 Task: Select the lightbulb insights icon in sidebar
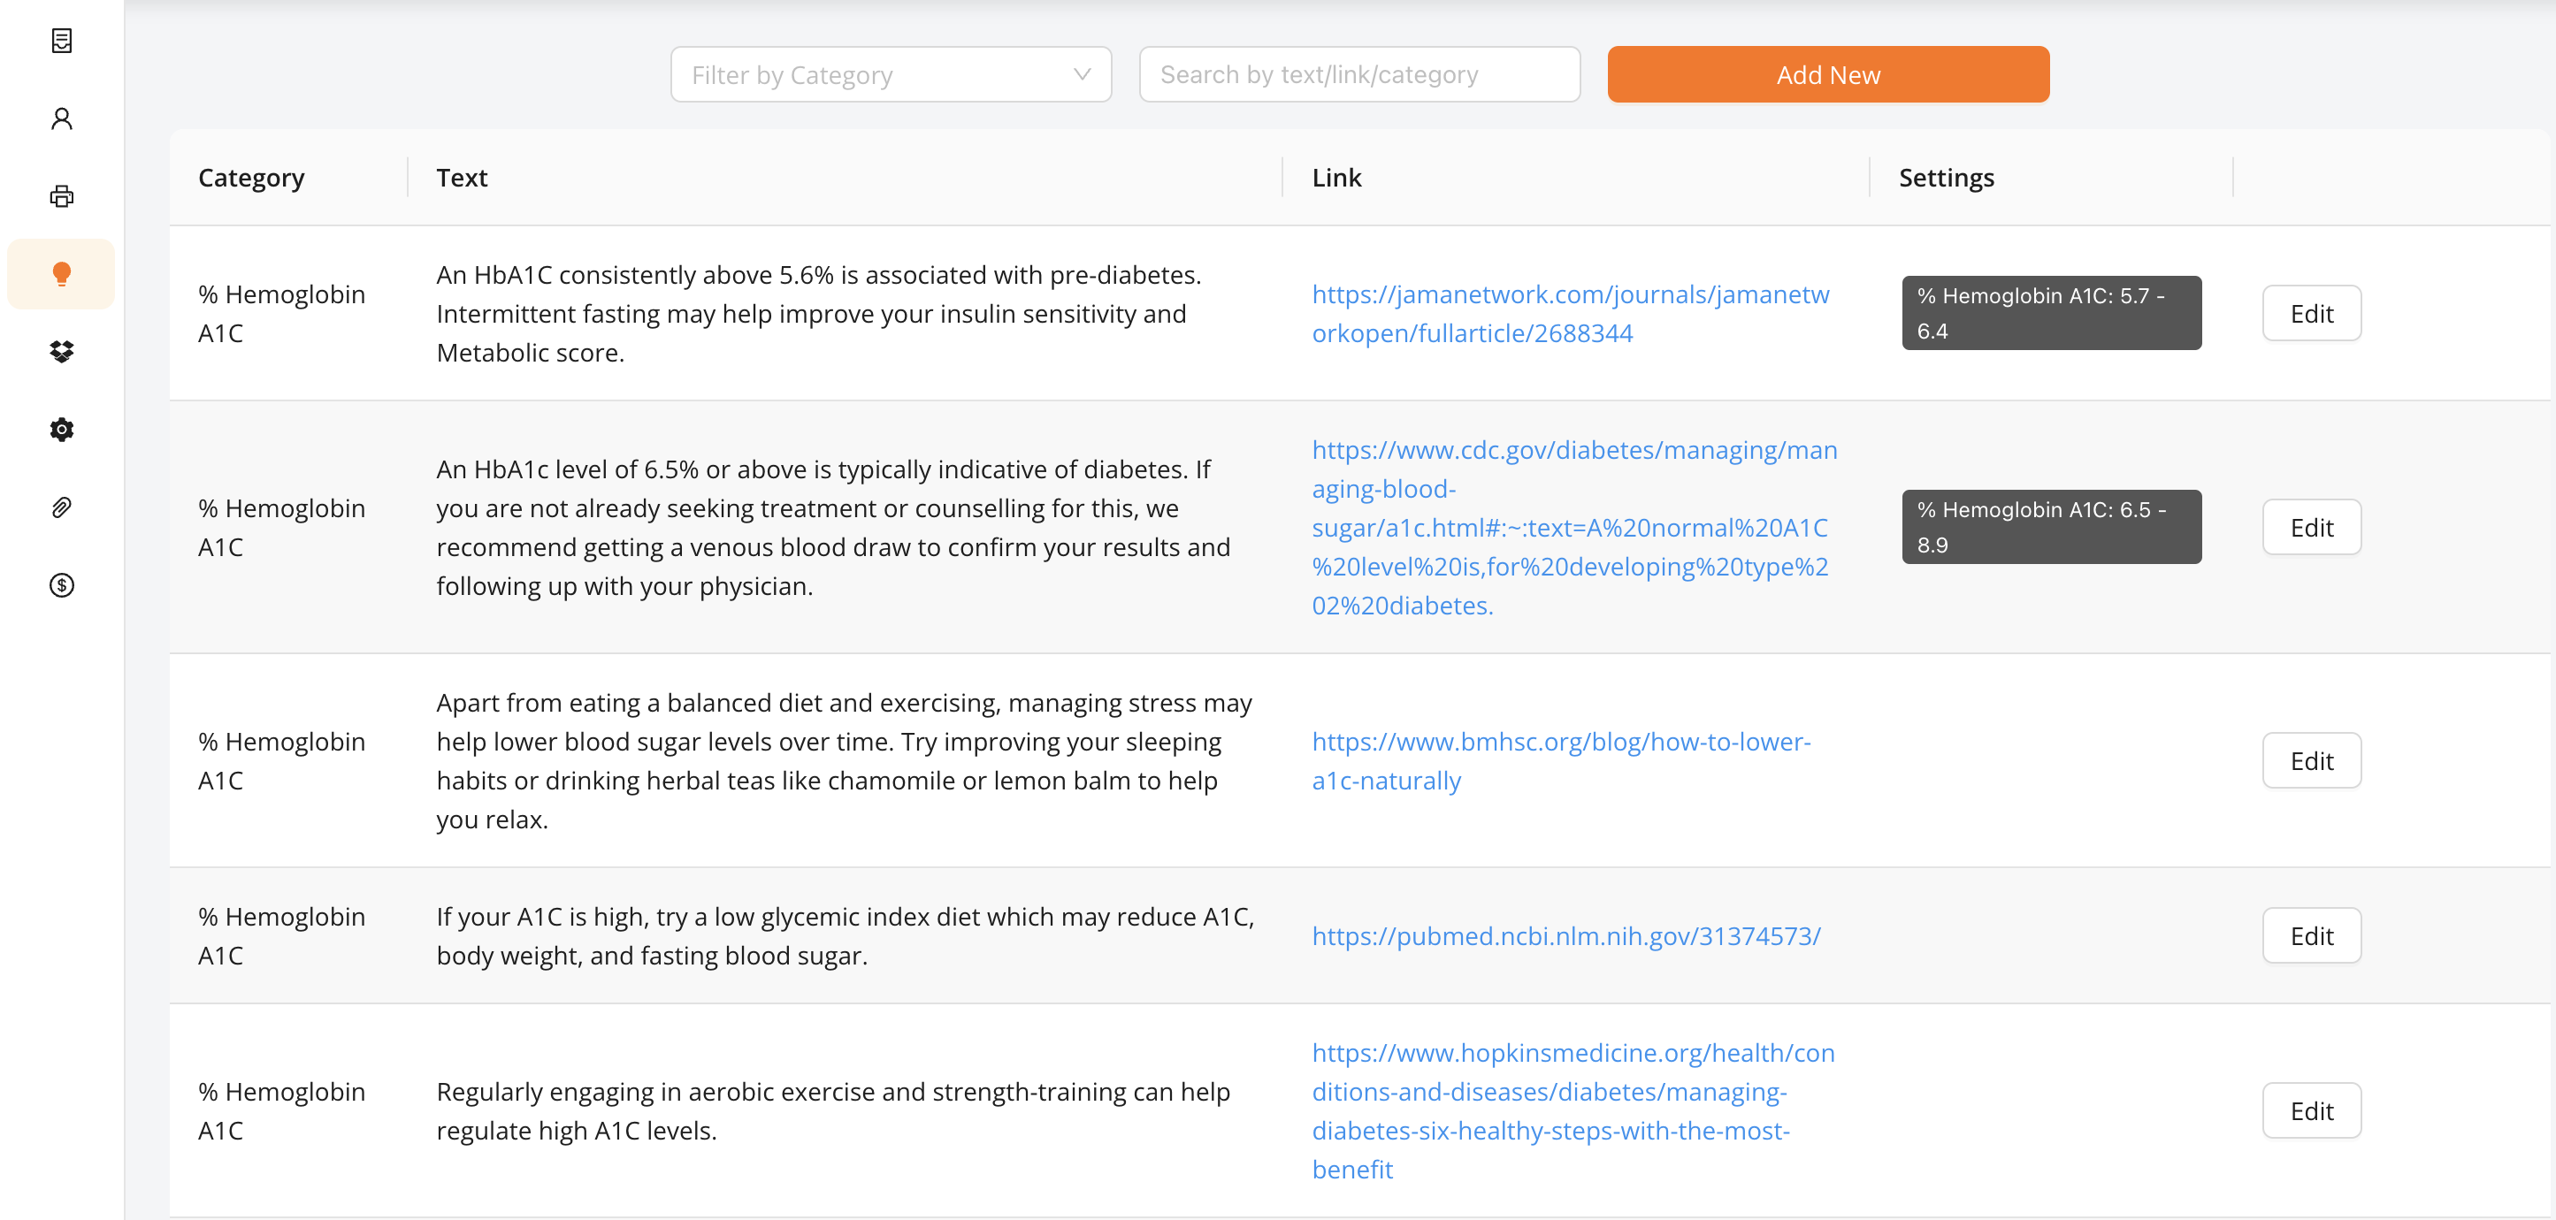[62, 274]
